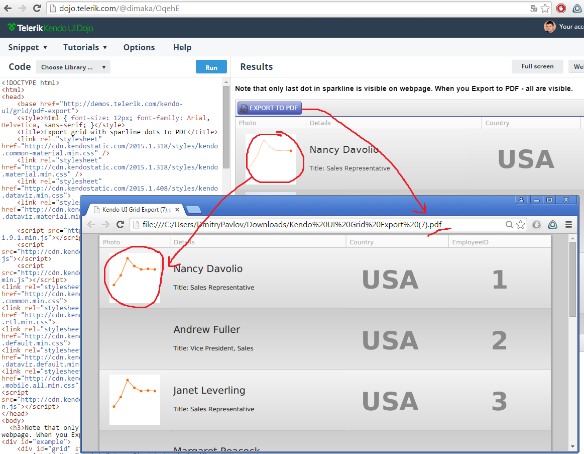Image resolution: width=584 pixels, height=454 pixels.
Task: Run the code snippet
Action: pyautogui.click(x=211, y=67)
